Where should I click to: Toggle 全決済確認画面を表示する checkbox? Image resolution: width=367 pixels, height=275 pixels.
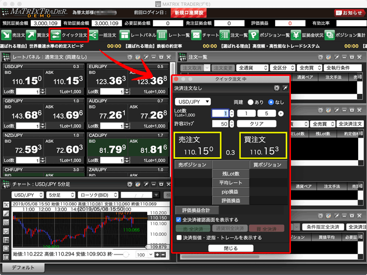[179, 219]
